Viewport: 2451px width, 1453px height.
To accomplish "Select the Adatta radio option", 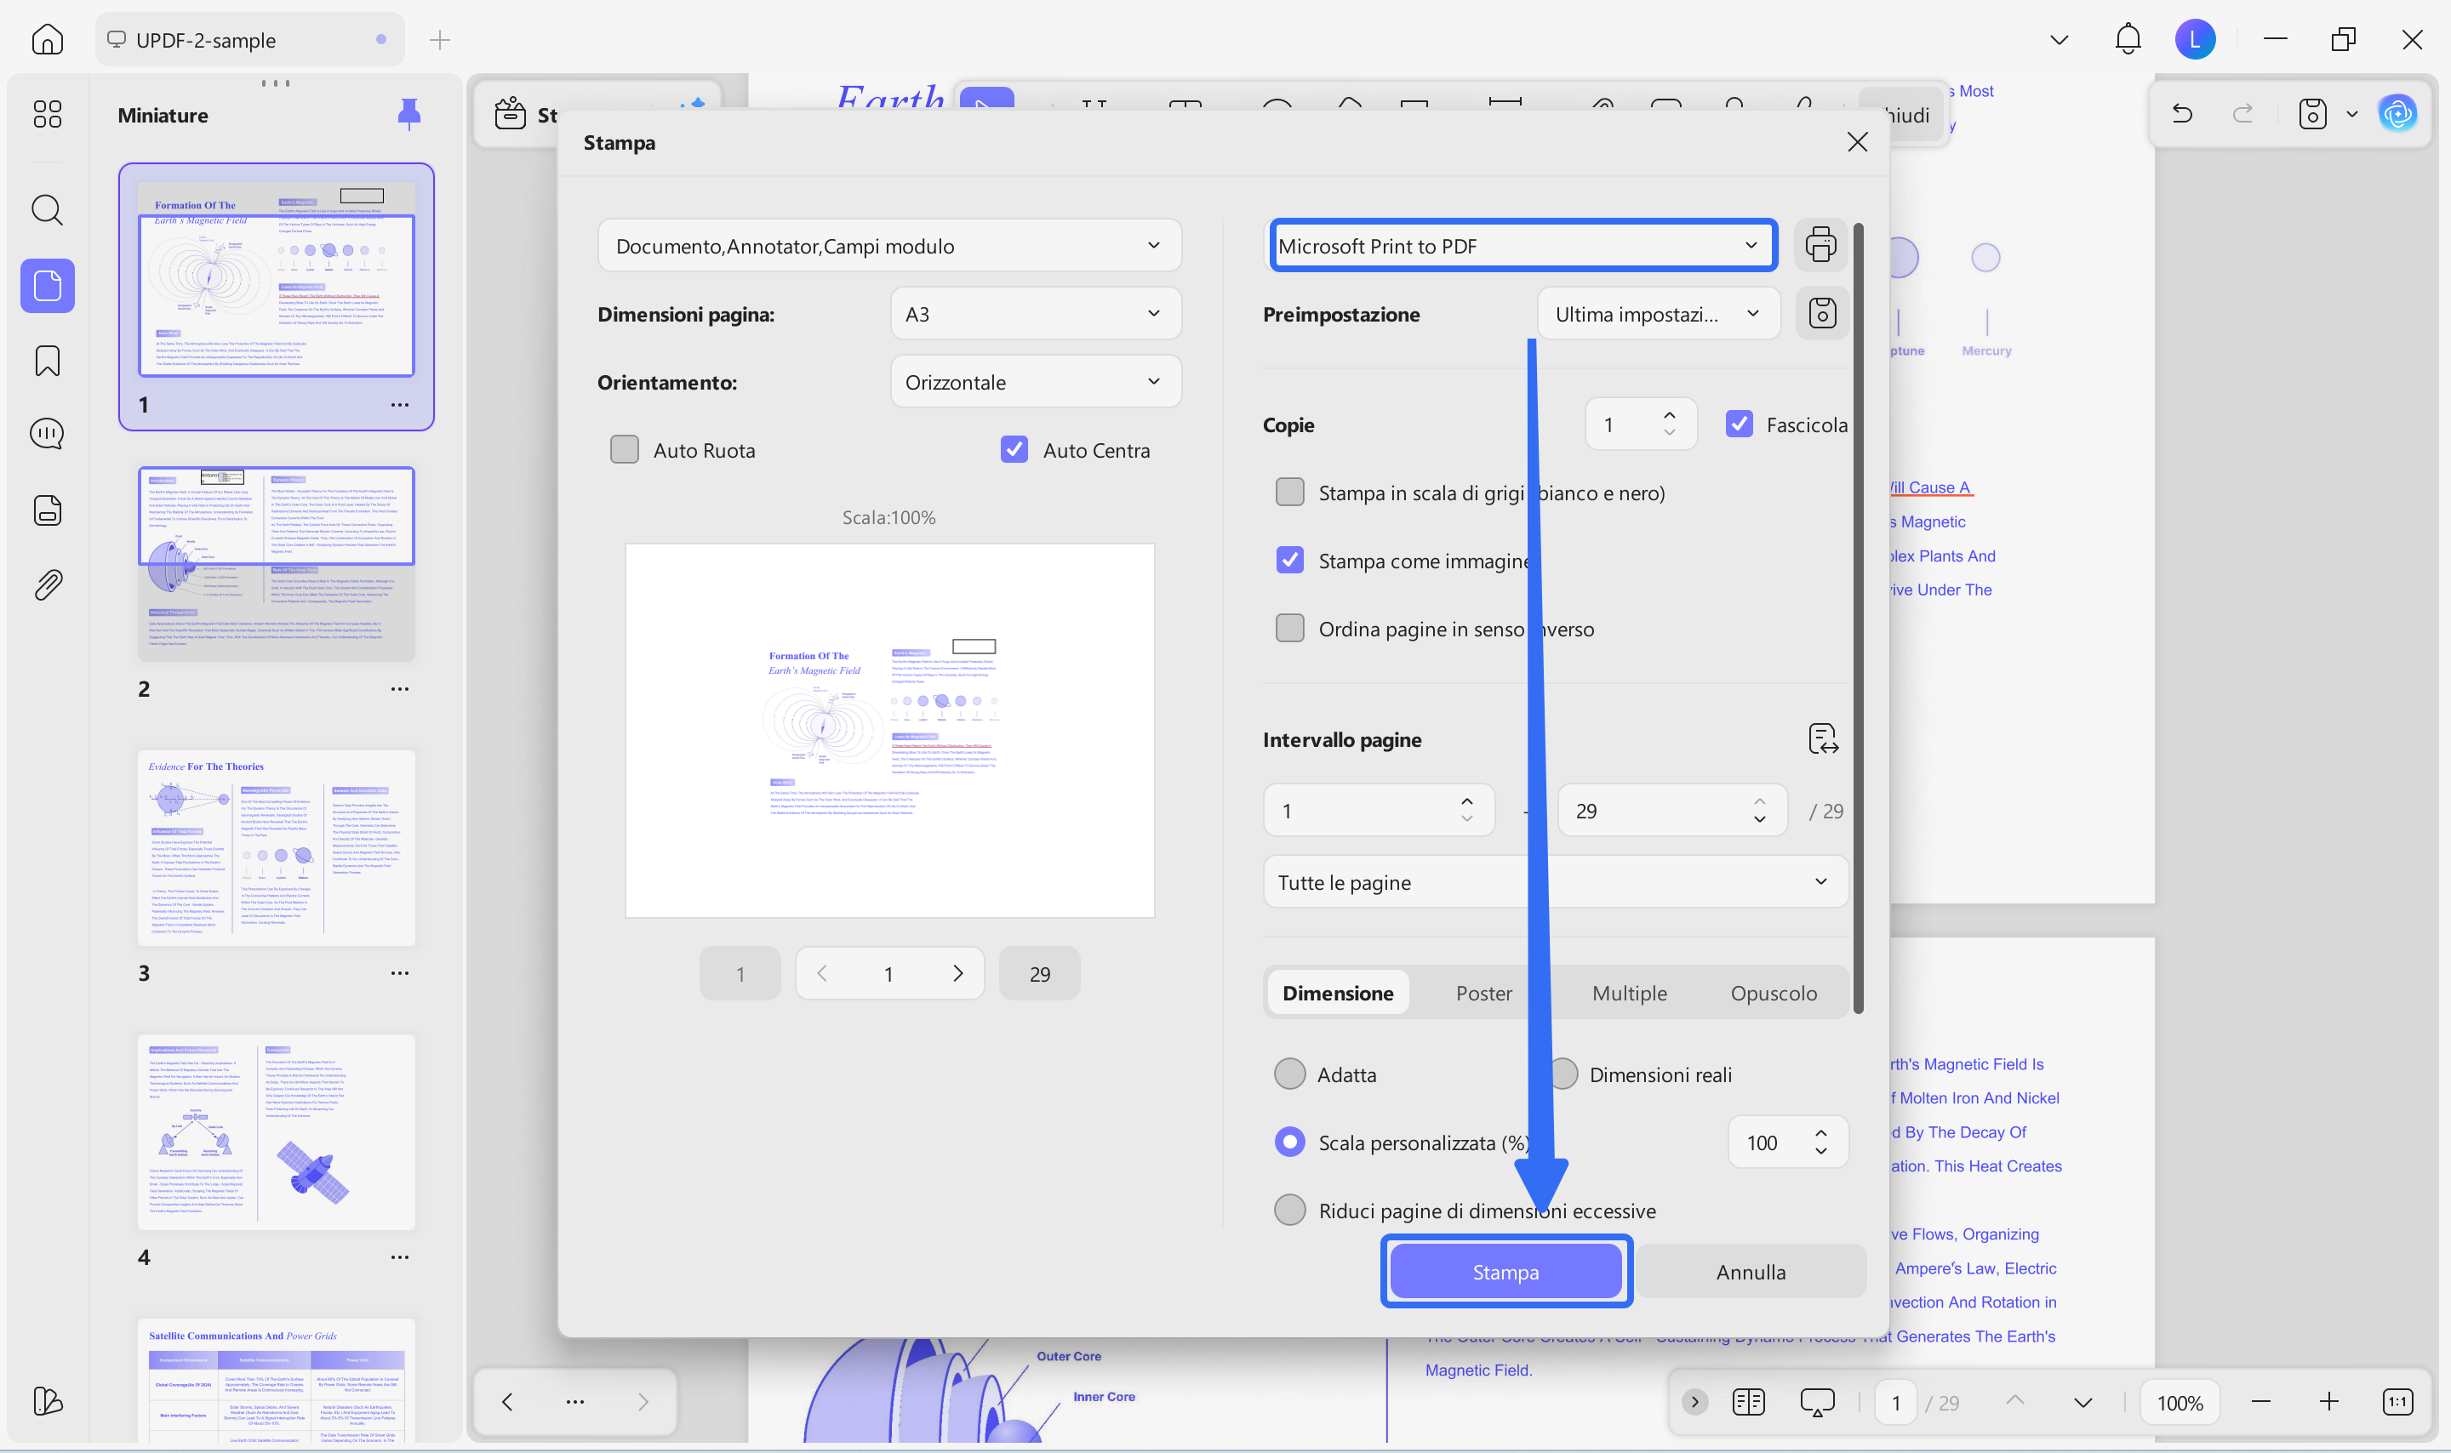I will point(1288,1074).
